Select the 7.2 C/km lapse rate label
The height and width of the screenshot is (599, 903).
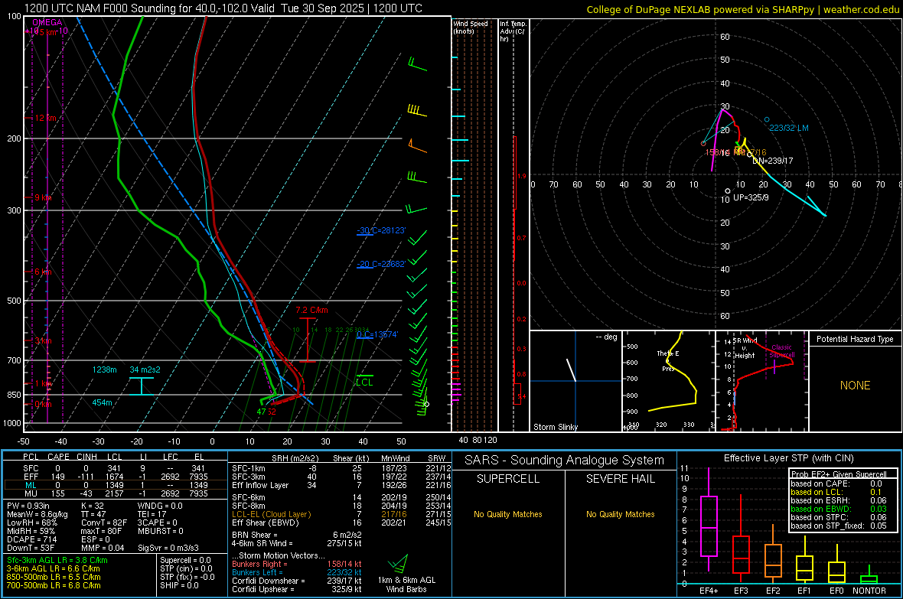coord(311,310)
